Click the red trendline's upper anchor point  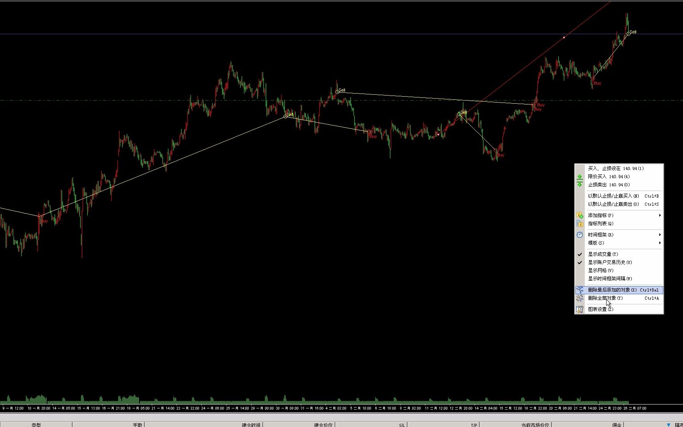tap(564, 37)
